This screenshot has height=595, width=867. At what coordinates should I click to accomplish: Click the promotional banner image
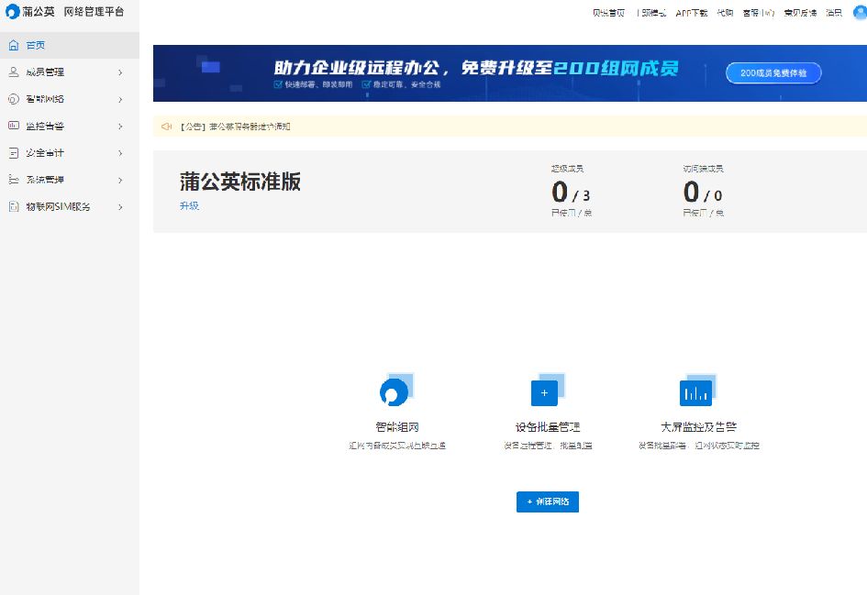[x=510, y=73]
